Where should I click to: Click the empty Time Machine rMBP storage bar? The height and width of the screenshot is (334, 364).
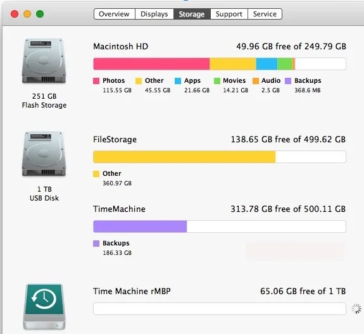click(x=220, y=309)
